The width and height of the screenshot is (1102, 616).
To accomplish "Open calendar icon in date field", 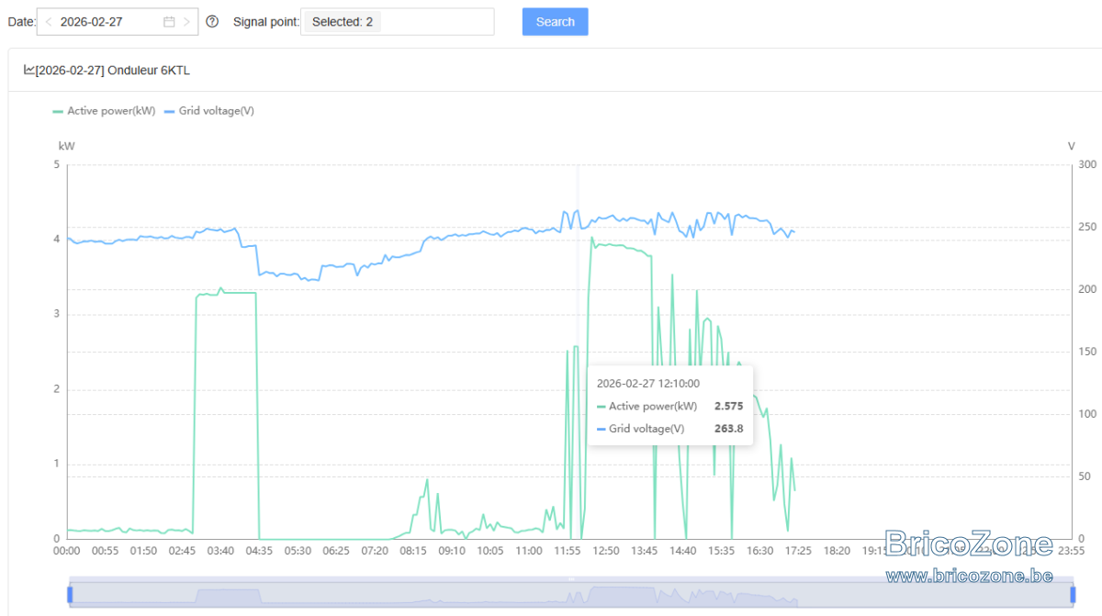I will click(169, 22).
